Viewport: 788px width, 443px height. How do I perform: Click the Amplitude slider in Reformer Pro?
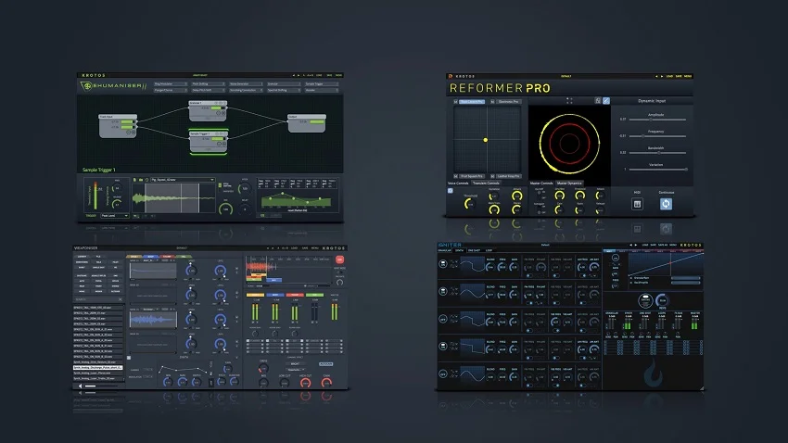[x=657, y=120]
